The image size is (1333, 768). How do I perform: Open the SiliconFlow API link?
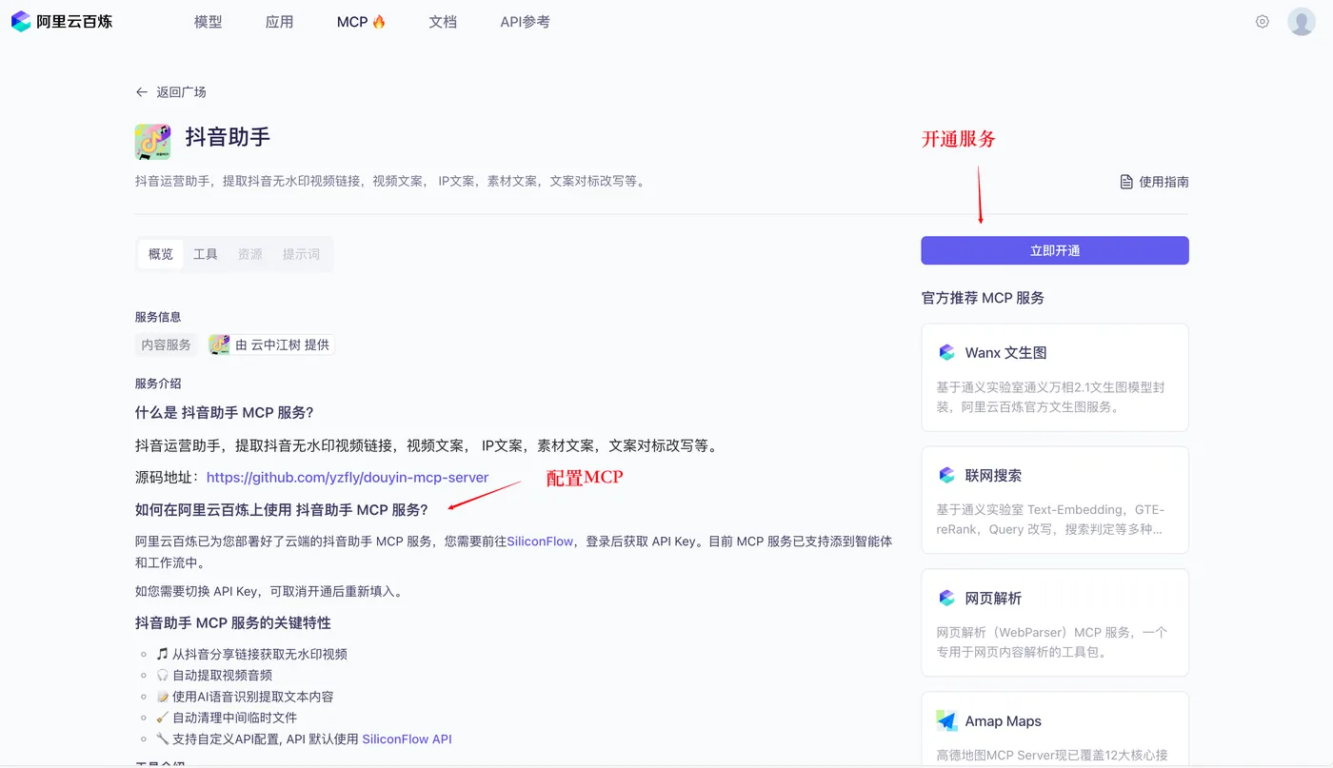pyautogui.click(x=407, y=739)
